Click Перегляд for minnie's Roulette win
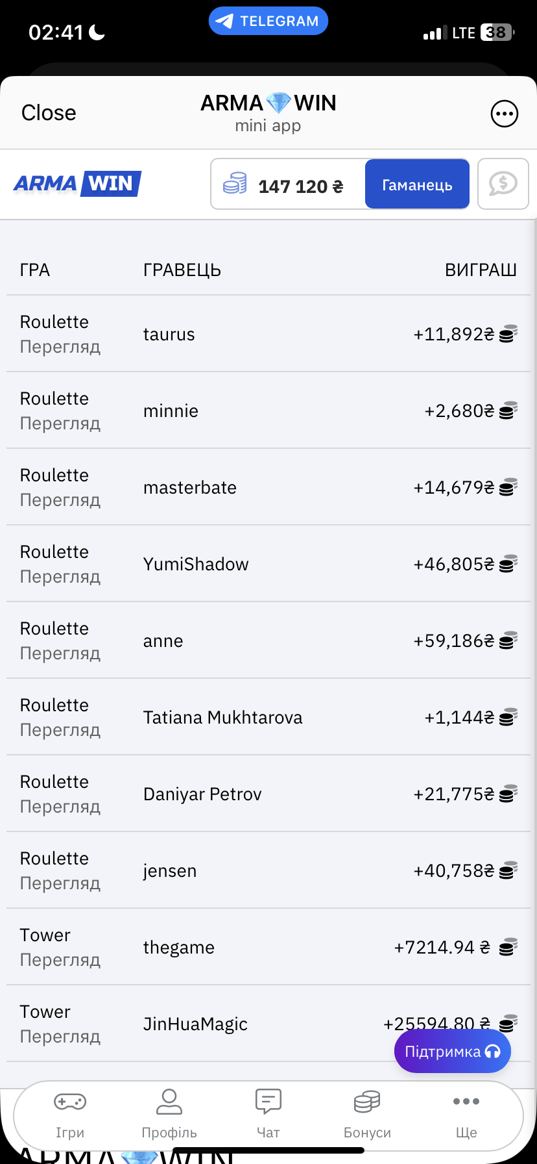The image size is (537, 1164). pyautogui.click(x=60, y=424)
